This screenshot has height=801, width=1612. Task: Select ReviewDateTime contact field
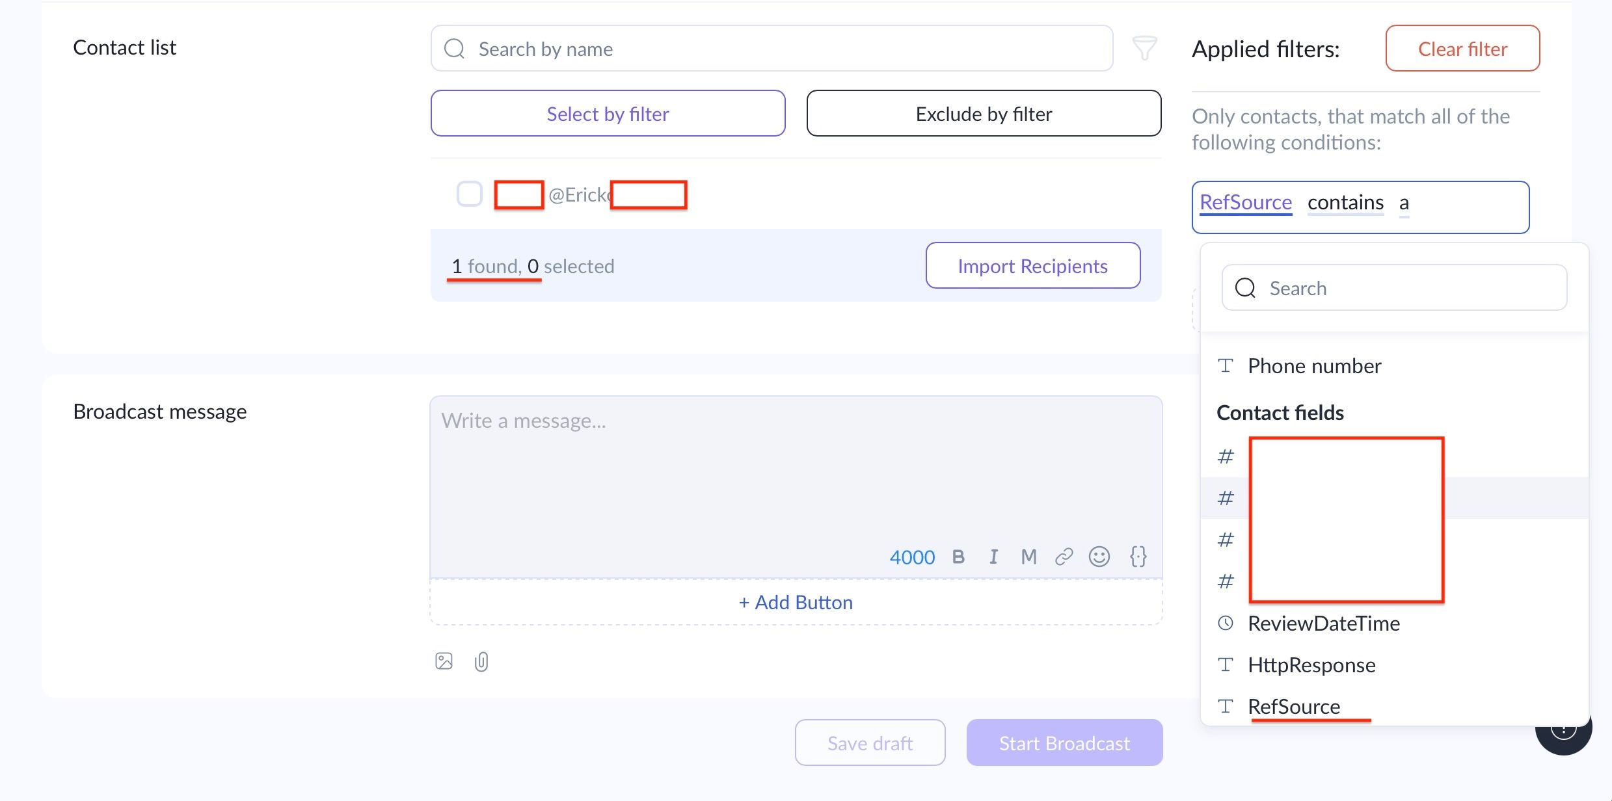click(x=1323, y=624)
